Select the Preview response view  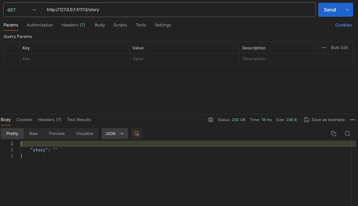click(x=57, y=134)
